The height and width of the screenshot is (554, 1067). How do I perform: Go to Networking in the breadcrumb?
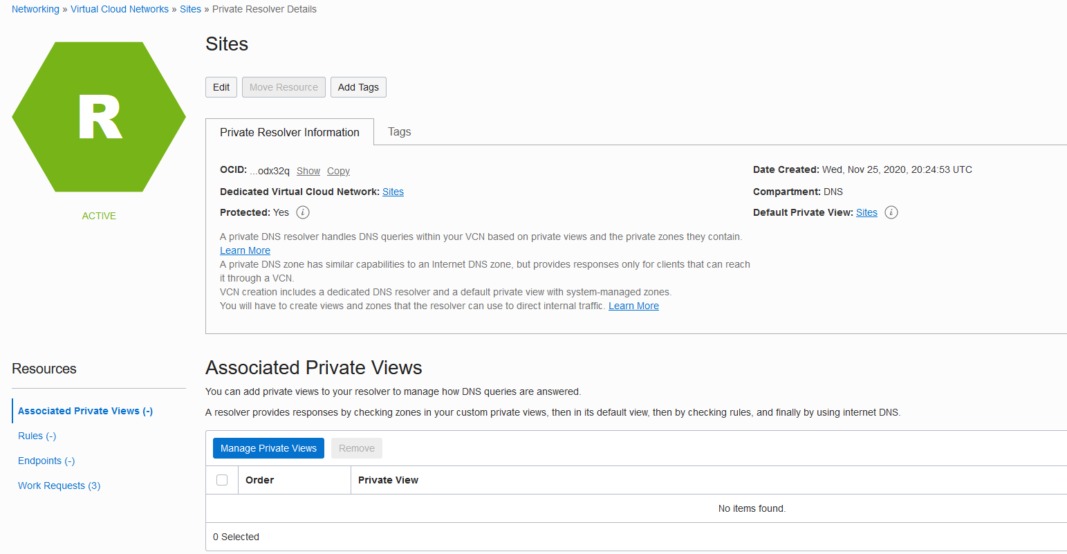point(35,9)
